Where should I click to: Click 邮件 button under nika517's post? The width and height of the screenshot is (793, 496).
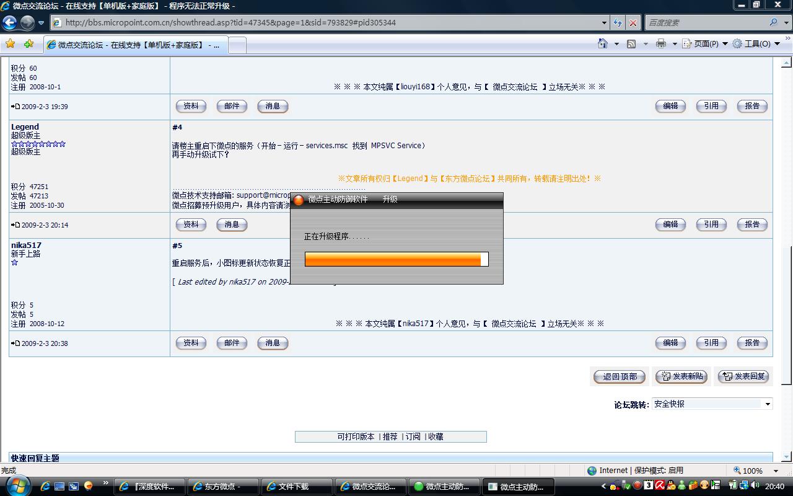[232, 343]
